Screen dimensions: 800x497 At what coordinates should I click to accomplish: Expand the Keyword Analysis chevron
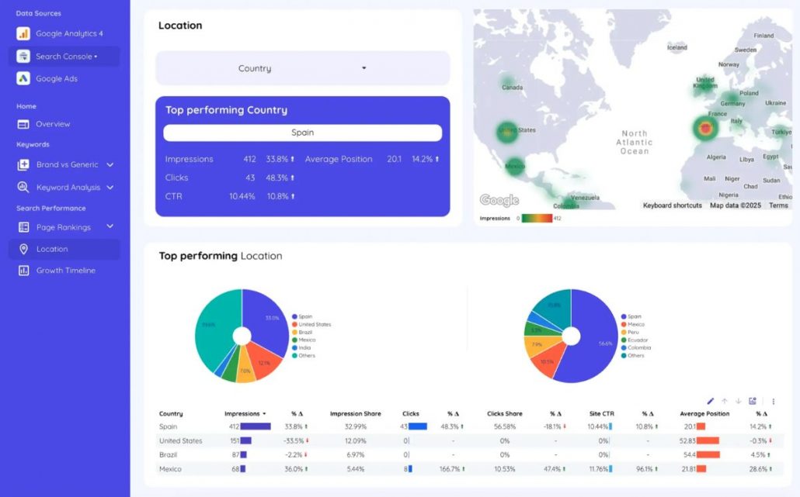coord(110,187)
